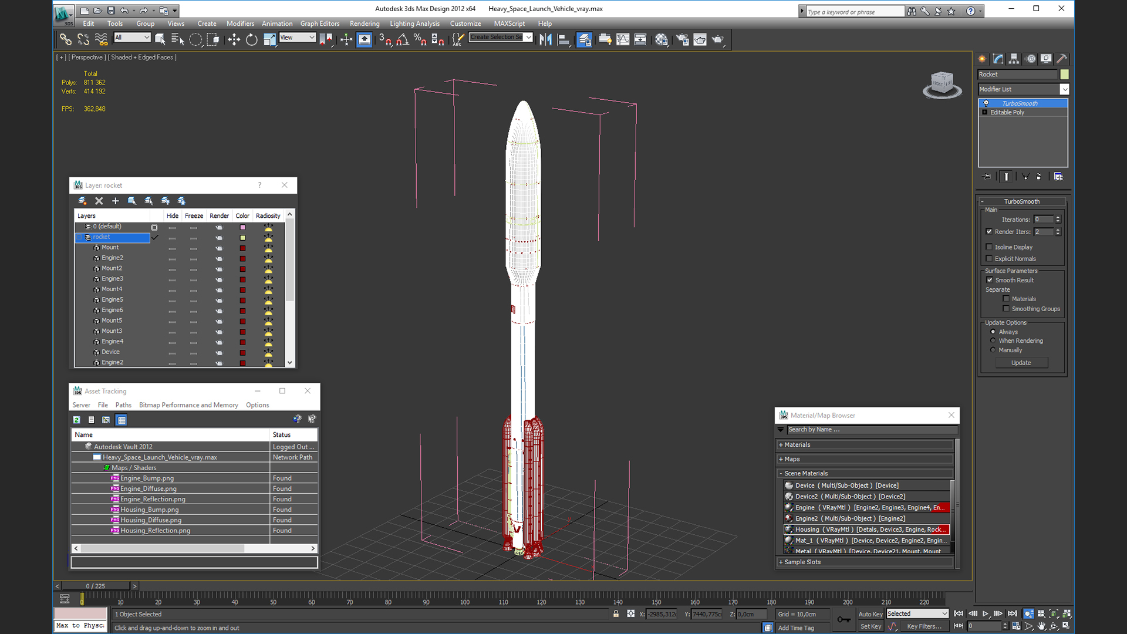
Task: Toggle Isoline Display checkbox in TurboSmooth
Action: tap(989, 246)
